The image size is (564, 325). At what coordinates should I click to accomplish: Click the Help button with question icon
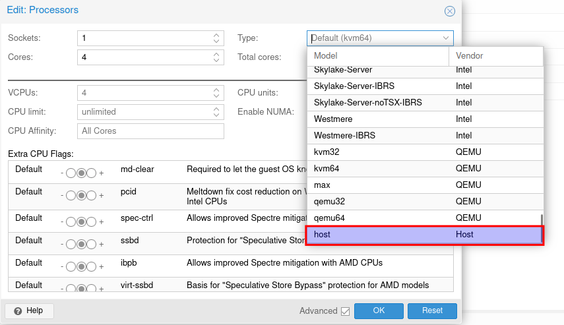click(28, 310)
